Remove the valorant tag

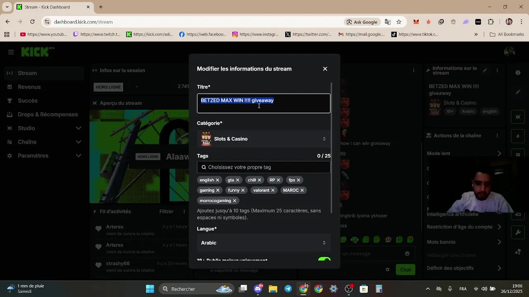(273, 190)
